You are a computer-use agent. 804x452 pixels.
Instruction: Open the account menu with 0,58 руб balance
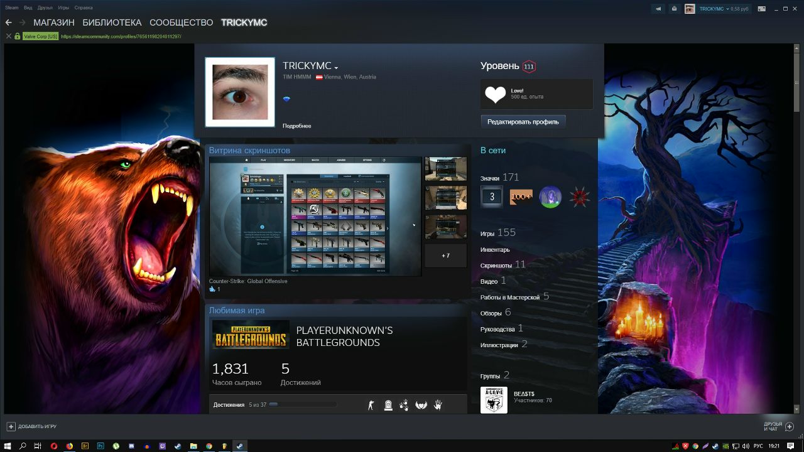(x=723, y=9)
